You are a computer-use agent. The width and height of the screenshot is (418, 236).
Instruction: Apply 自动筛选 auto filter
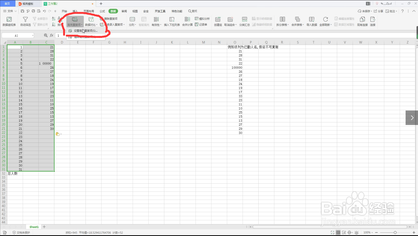point(25,21)
